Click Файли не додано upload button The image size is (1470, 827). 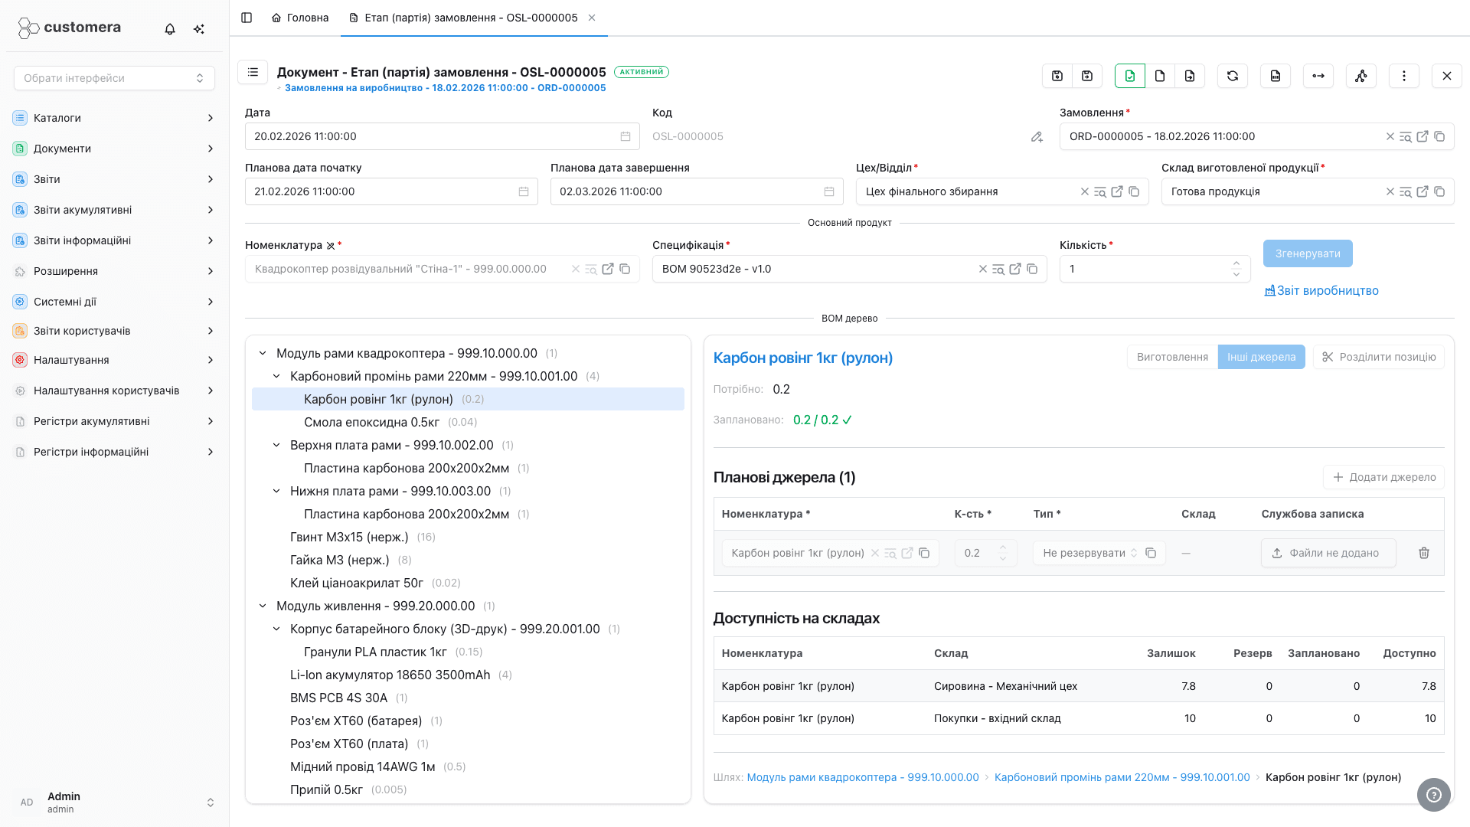coord(1328,553)
